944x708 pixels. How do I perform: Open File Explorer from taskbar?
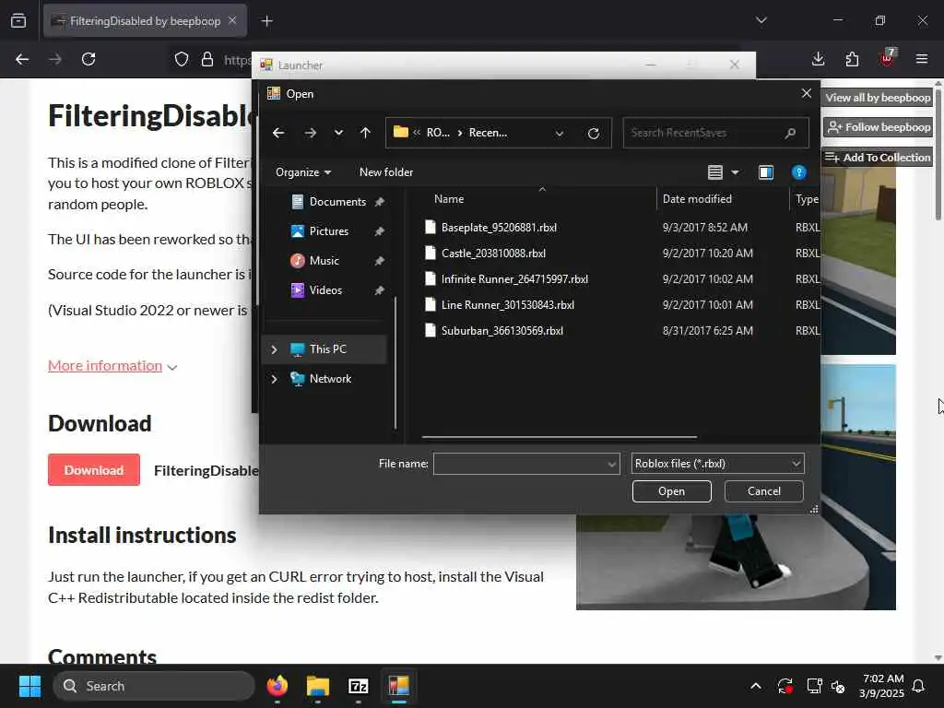(317, 686)
